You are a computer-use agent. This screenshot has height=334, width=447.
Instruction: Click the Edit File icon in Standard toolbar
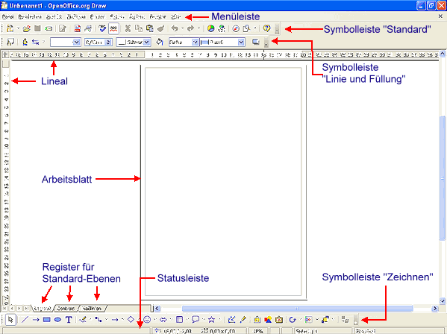pos(63,28)
